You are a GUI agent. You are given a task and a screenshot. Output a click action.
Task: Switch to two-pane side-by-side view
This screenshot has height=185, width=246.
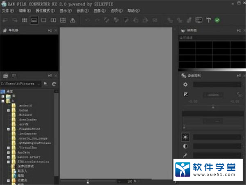coord(53,20)
